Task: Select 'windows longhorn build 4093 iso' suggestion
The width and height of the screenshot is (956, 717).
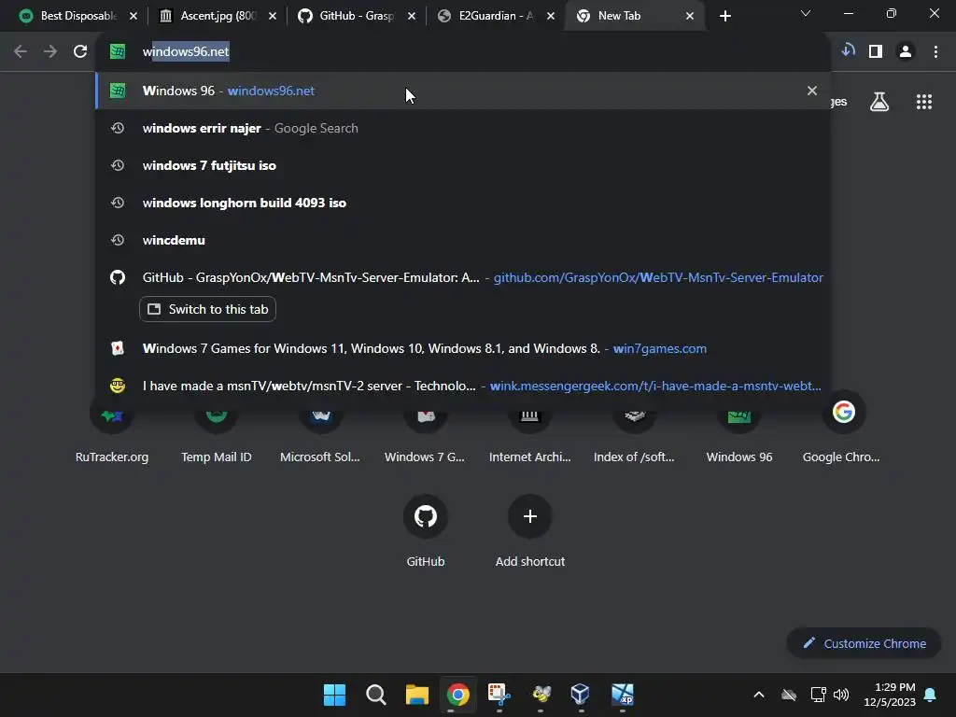Action: tap(463, 203)
